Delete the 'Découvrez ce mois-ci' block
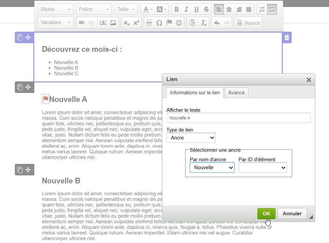Screen dimensions: 329x243 (x=286, y=37)
